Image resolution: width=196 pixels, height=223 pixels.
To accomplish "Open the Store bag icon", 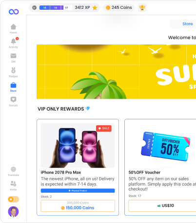I will (13, 85).
